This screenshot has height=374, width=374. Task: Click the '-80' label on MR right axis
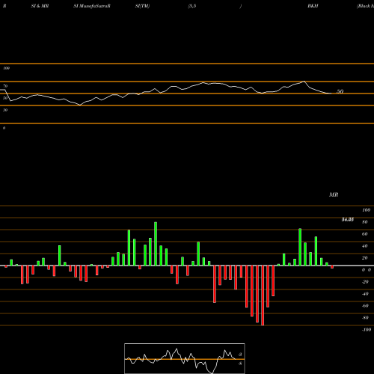click(x=365, y=318)
